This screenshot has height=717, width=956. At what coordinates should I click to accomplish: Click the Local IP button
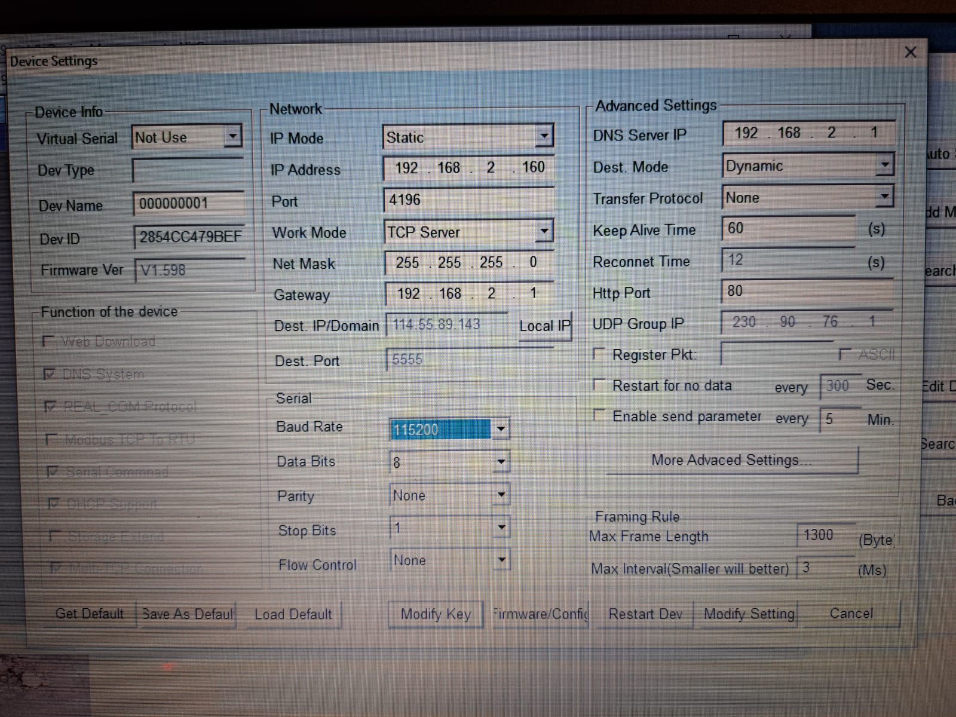pos(544,326)
